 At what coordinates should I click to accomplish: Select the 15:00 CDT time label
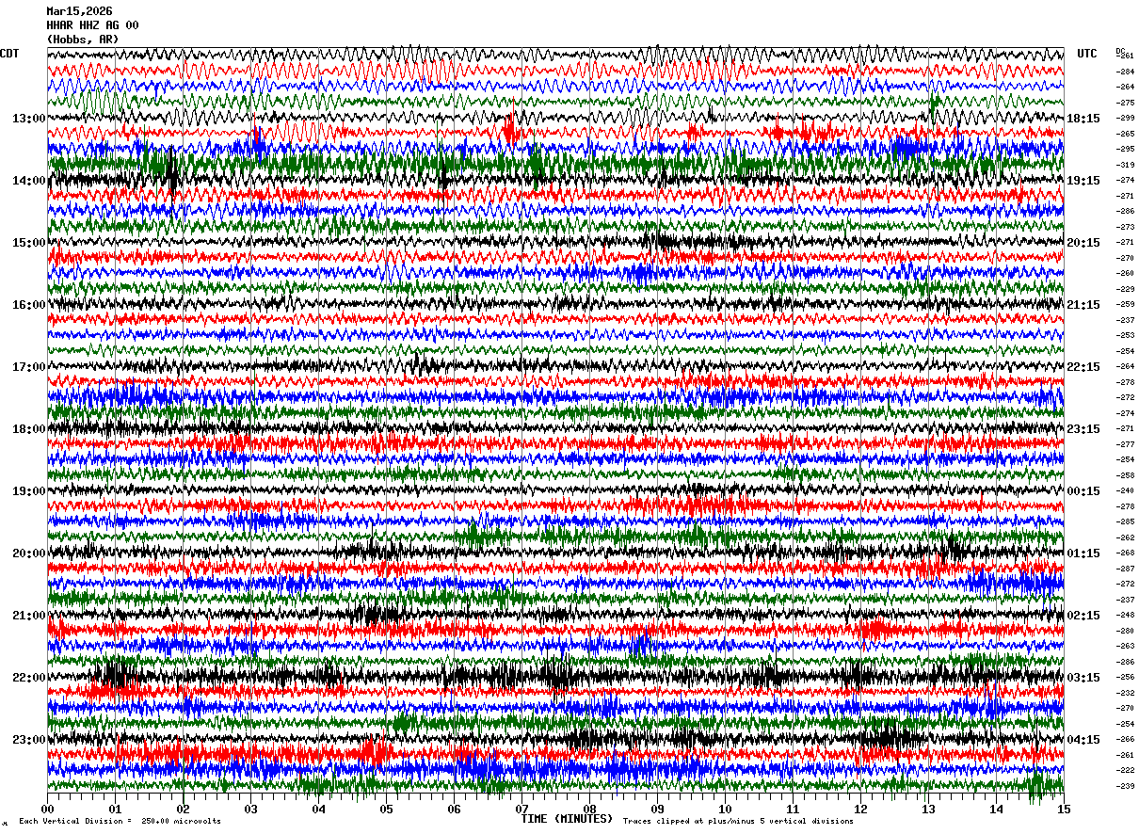click(x=28, y=243)
